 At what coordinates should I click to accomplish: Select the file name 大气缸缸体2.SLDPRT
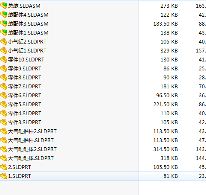(x=32, y=149)
